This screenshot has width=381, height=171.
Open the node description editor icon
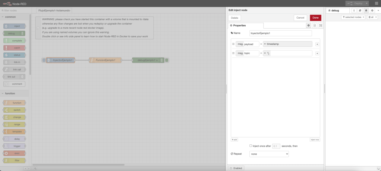pyautogui.click(x=315, y=25)
